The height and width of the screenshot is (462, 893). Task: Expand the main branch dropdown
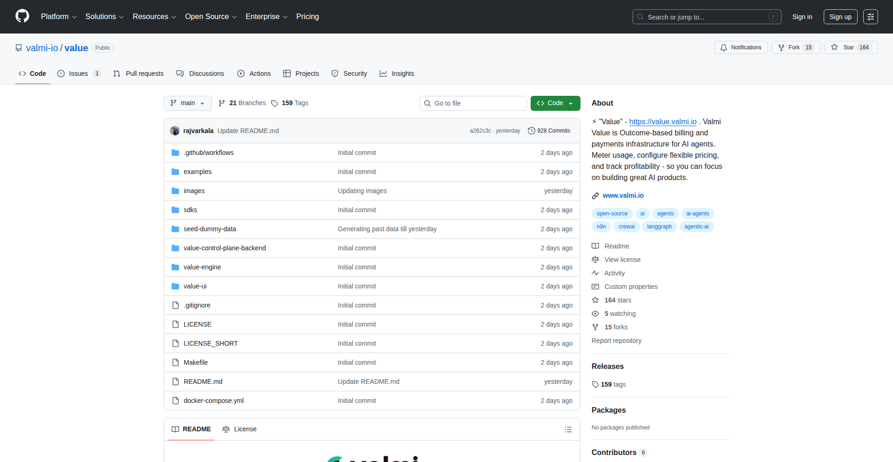[187, 103]
